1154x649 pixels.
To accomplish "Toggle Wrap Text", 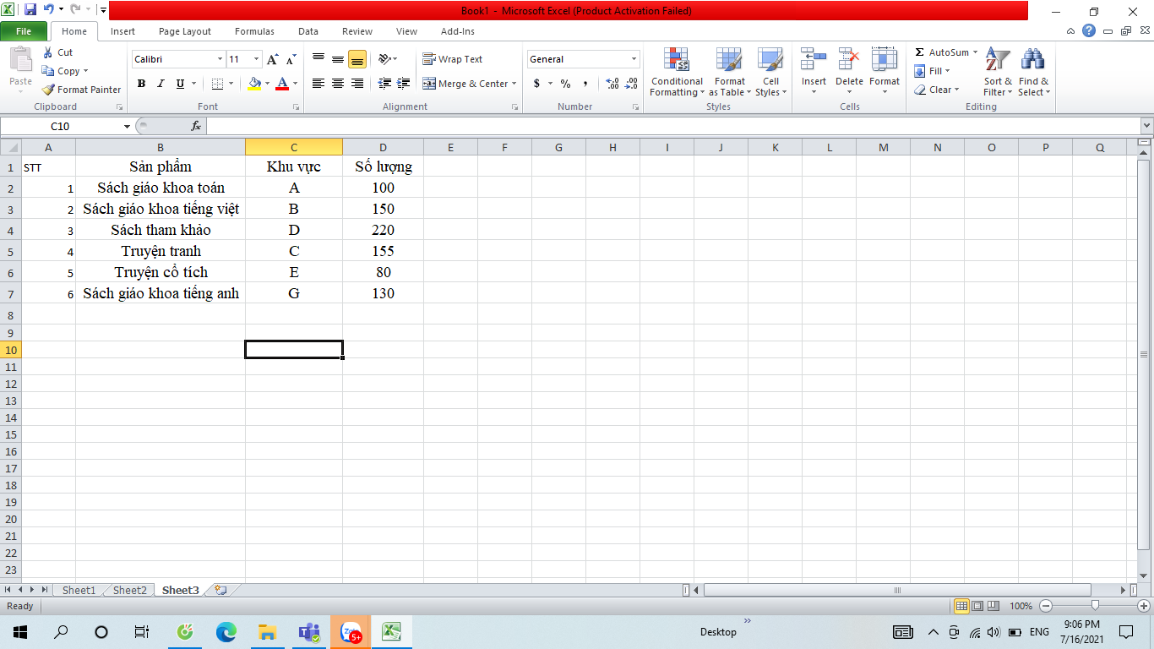I will [453, 59].
